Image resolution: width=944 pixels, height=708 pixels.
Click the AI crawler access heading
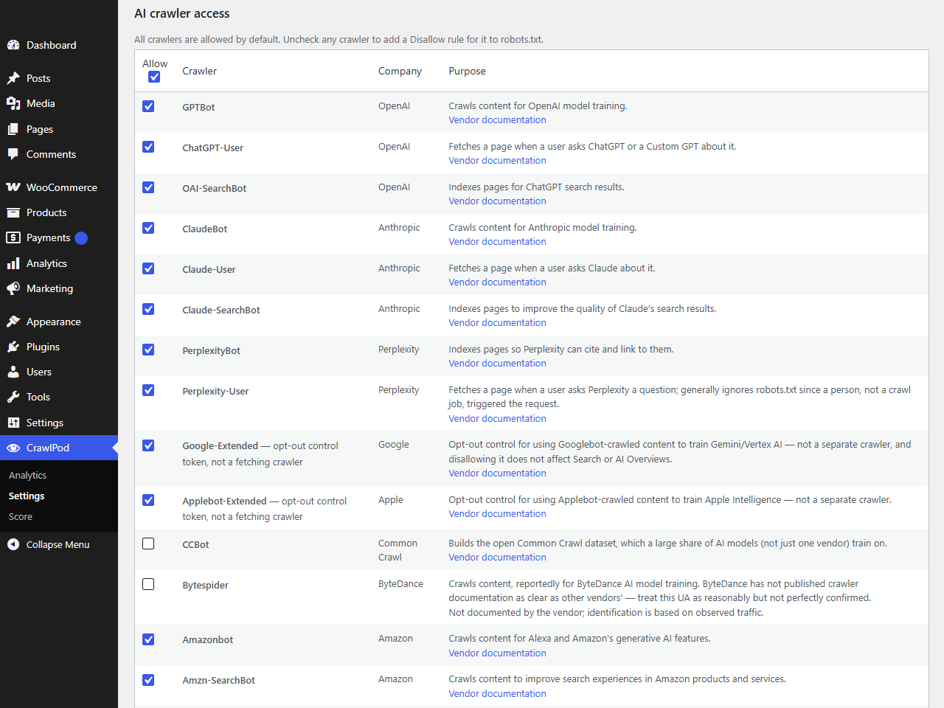coord(181,13)
